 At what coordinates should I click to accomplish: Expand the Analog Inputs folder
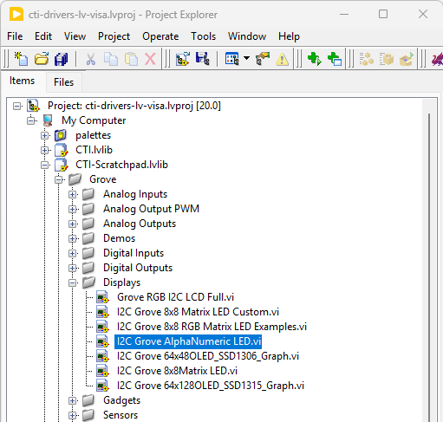[73, 194]
